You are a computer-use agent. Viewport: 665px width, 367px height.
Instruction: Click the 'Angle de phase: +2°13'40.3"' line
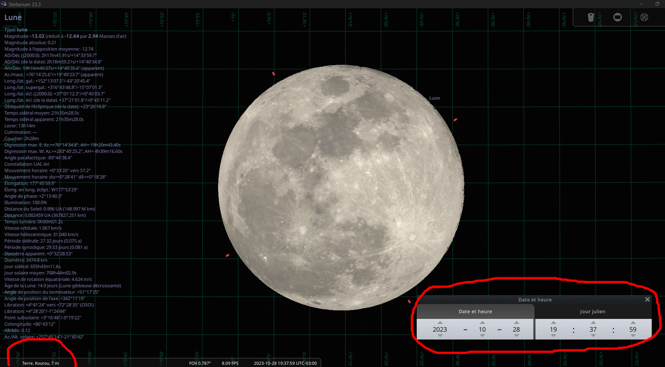(33, 196)
